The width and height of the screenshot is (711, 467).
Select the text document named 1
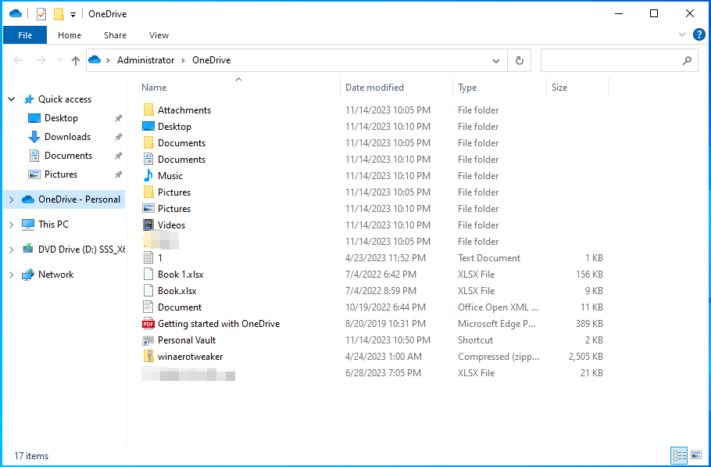tap(159, 258)
